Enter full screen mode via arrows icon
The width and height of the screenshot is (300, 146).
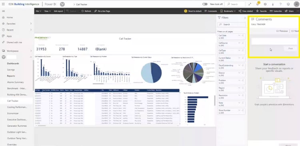(250, 4)
